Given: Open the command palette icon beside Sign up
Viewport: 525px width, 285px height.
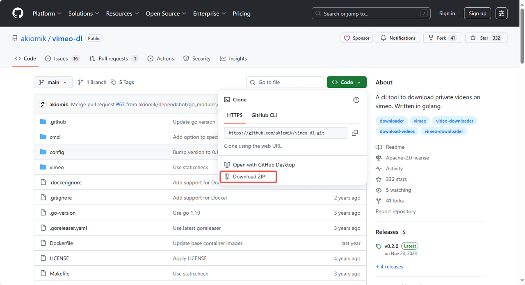Looking at the screenshot, I should click(501, 13).
